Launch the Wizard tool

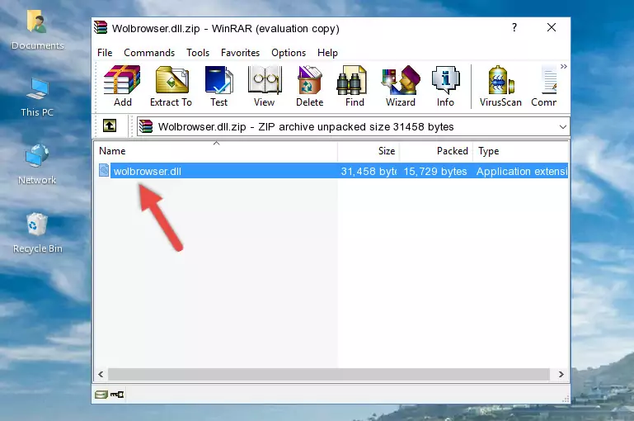point(401,86)
